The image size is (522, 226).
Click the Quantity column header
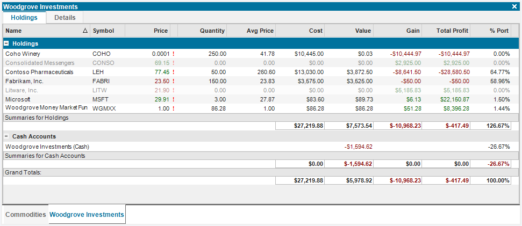point(202,31)
